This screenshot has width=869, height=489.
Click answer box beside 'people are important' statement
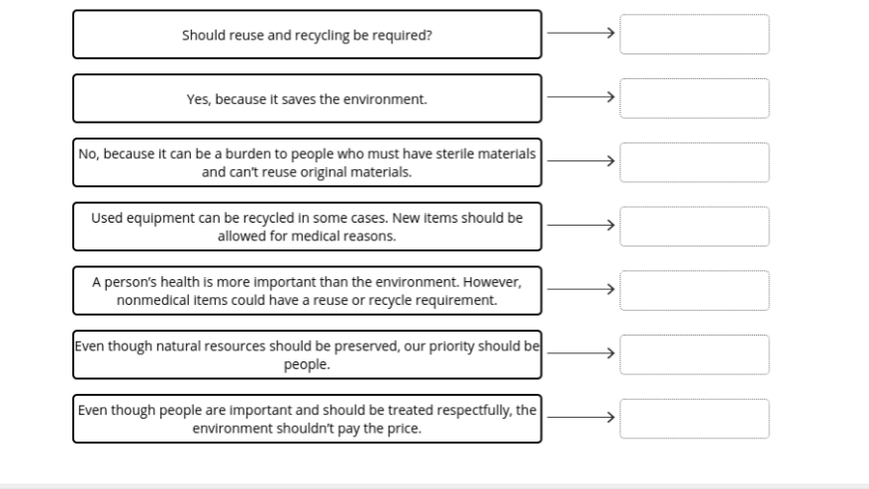pyautogui.click(x=695, y=419)
